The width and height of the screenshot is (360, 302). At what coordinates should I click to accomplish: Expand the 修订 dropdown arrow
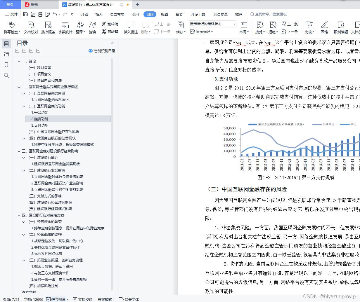pyautogui.click(x=185, y=32)
